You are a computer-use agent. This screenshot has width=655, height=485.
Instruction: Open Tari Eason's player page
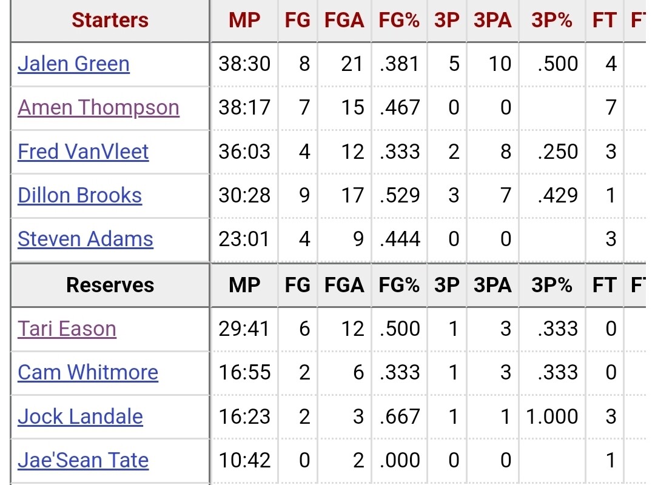[x=67, y=329]
